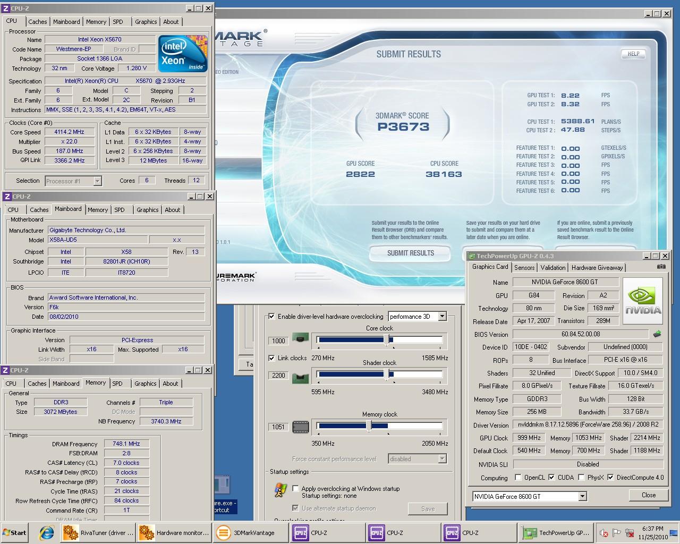Screen dimensions: 680x544
Task: Open the About tab in top CPU-Z window
Action: pos(171,22)
